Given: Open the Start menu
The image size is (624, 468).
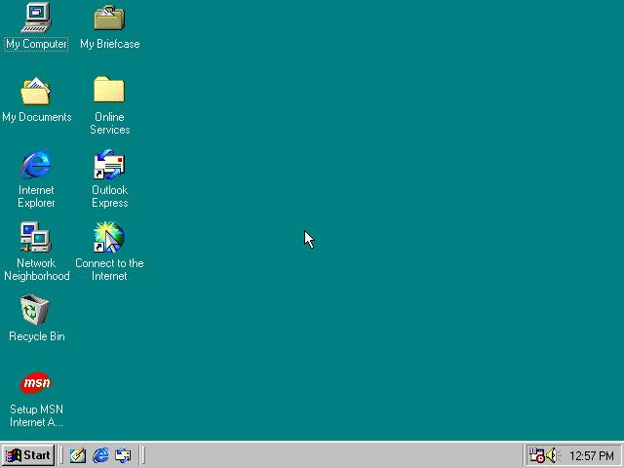Looking at the screenshot, I should pyautogui.click(x=28, y=455).
